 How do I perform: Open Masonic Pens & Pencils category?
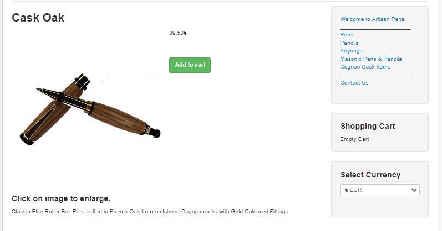click(371, 59)
